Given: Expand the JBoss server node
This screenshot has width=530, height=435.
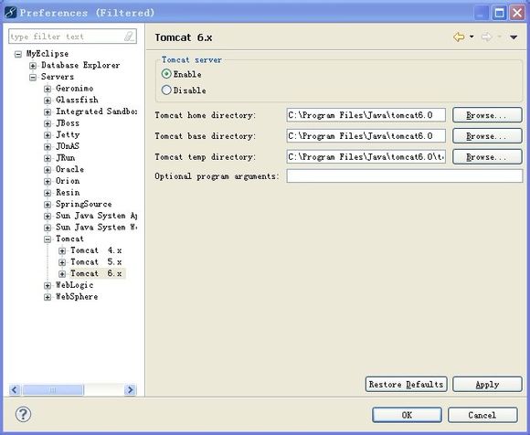Looking at the screenshot, I should [48, 123].
